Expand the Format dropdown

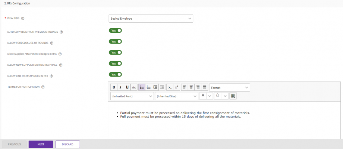coord(229,87)
